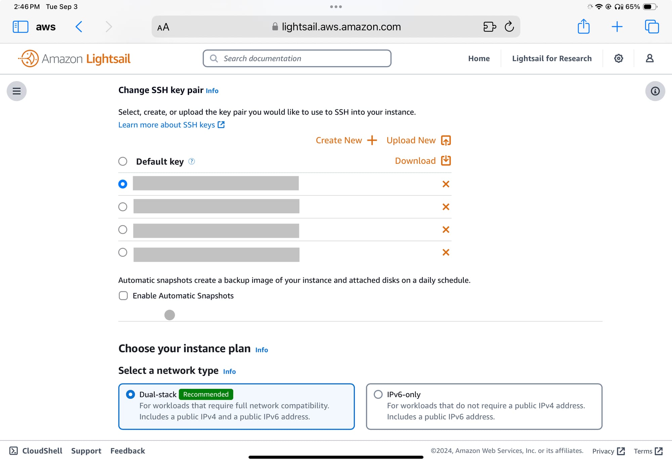Image resolution: width=672 pixels, height=463 pixels.
Task: Choose the Dual-stack network type
Action: [x=237, y=407]
